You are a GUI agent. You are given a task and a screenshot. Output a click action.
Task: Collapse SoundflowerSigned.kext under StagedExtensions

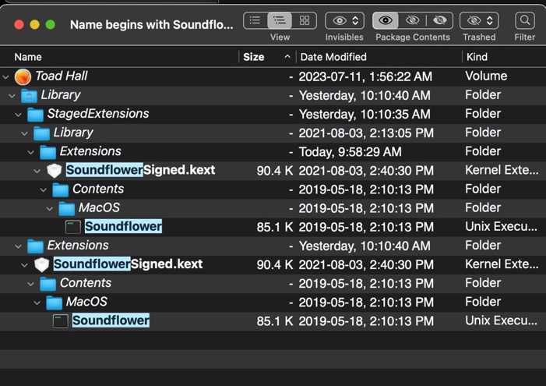37,171
